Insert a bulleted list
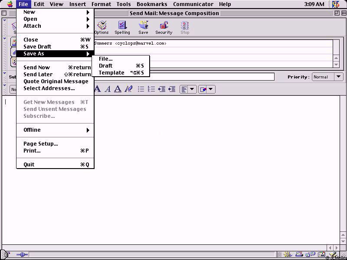Screen dimensions: 347x260 [141, 89]
